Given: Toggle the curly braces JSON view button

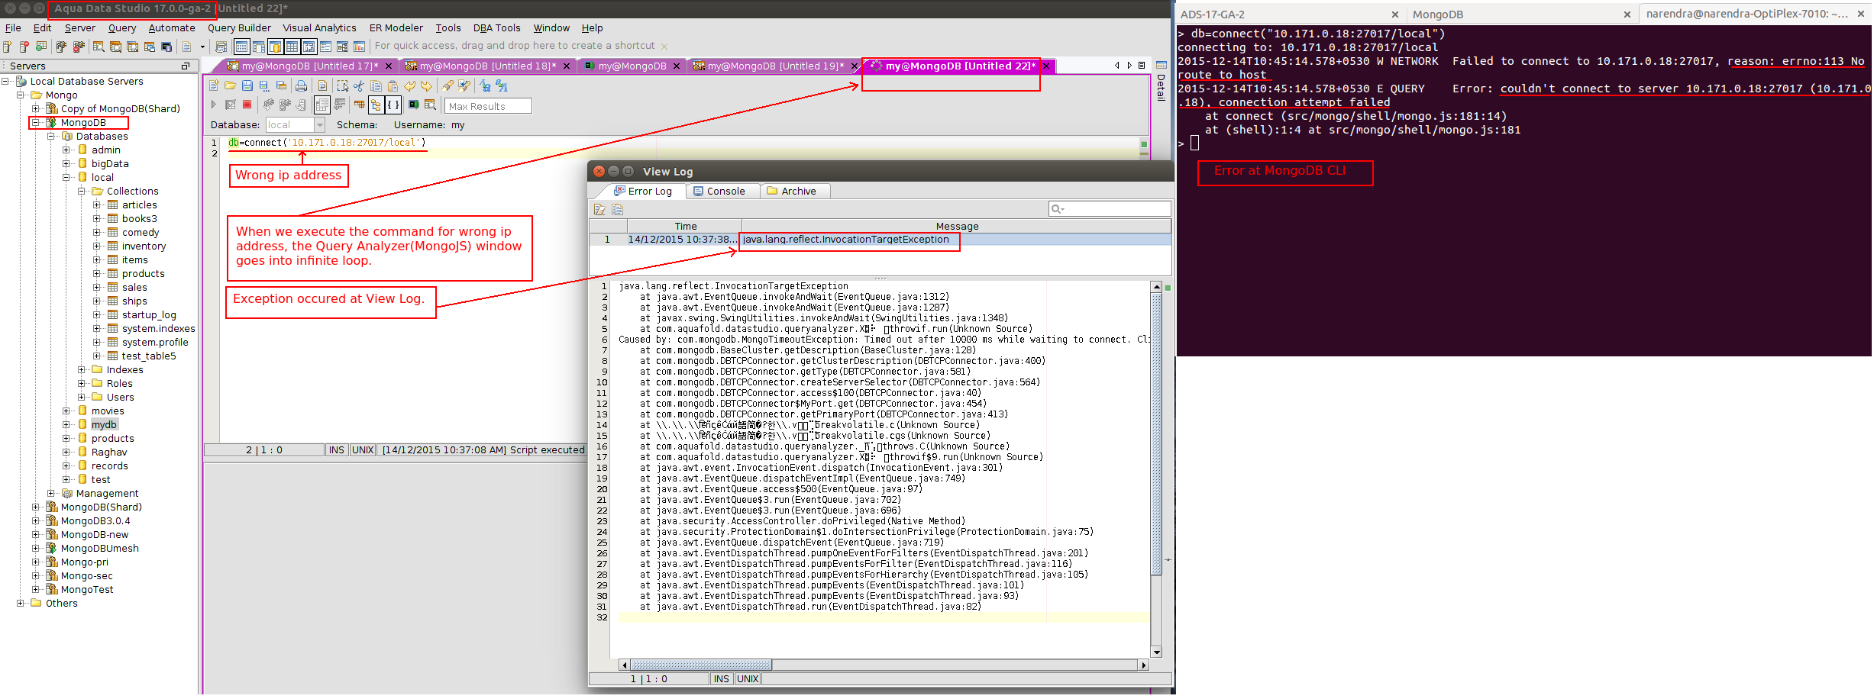Looking at the screenshot, I should [x=393, y=105].
